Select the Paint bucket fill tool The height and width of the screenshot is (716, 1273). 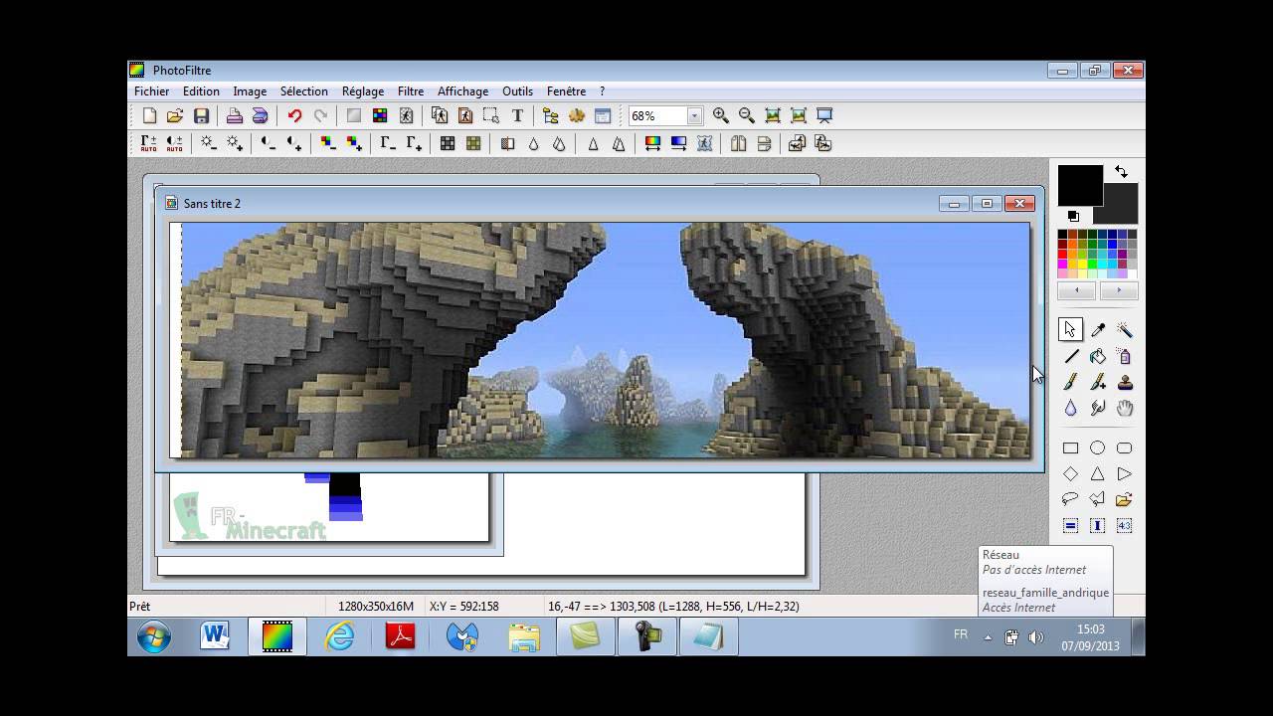1098,356
